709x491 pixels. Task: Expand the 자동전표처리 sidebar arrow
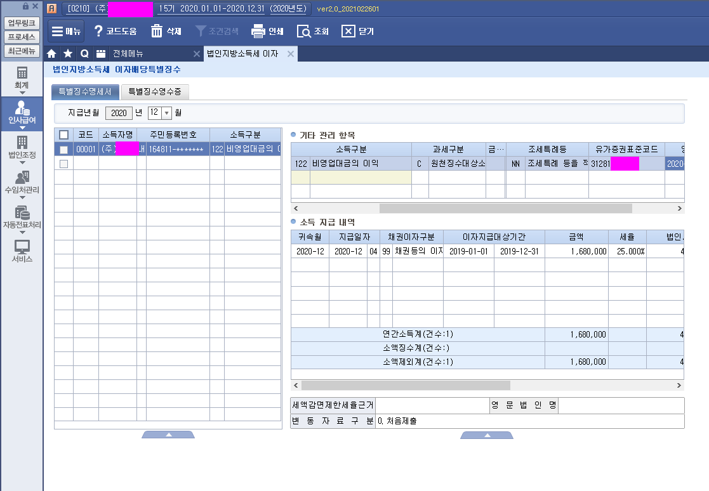click(22, 232)
